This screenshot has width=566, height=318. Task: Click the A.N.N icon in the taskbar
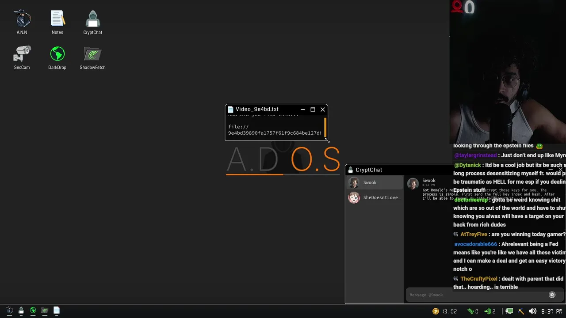pyautogui.click(x=9, y=311)
